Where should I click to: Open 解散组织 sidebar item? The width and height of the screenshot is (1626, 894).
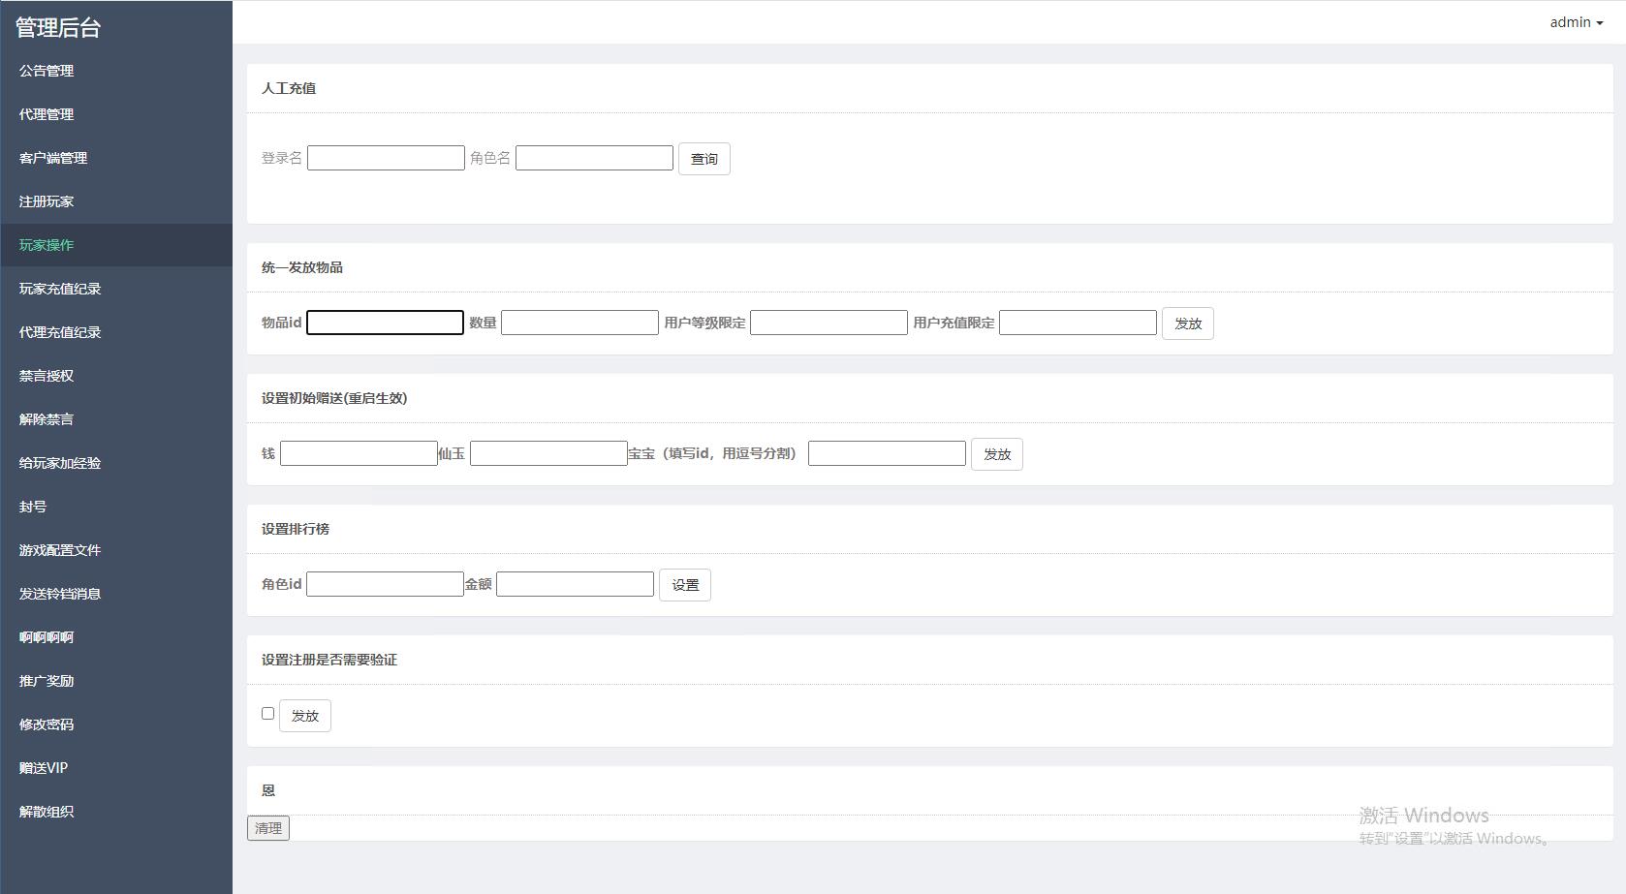[x=47, y=812]
